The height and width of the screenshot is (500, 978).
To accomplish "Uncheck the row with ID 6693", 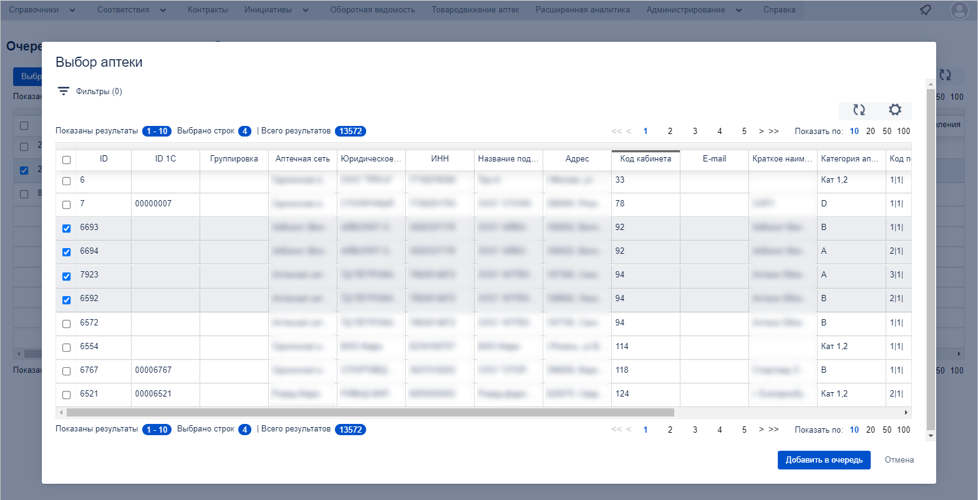I will 67,229.
